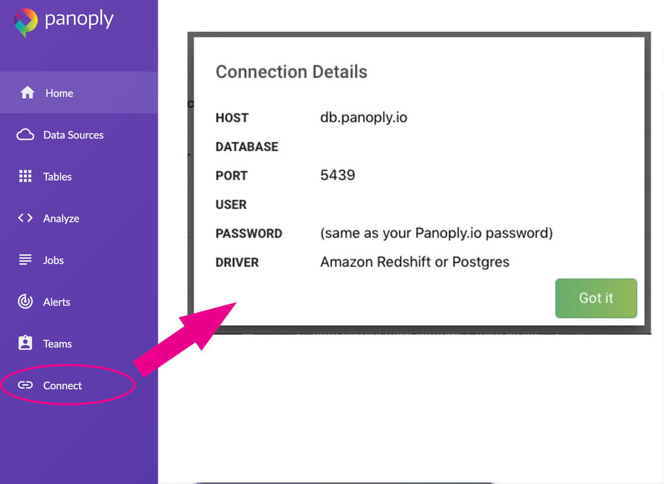The height and width of the screenshot is (484, 664).
Task: Click the Jobs list icon
Action: [26, 260]
